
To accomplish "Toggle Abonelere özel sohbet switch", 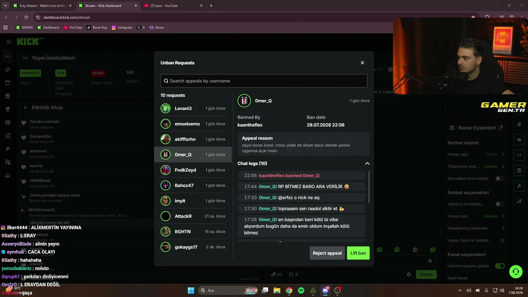I will 500,179.
